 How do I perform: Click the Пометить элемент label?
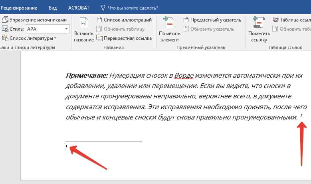(170, 37)
